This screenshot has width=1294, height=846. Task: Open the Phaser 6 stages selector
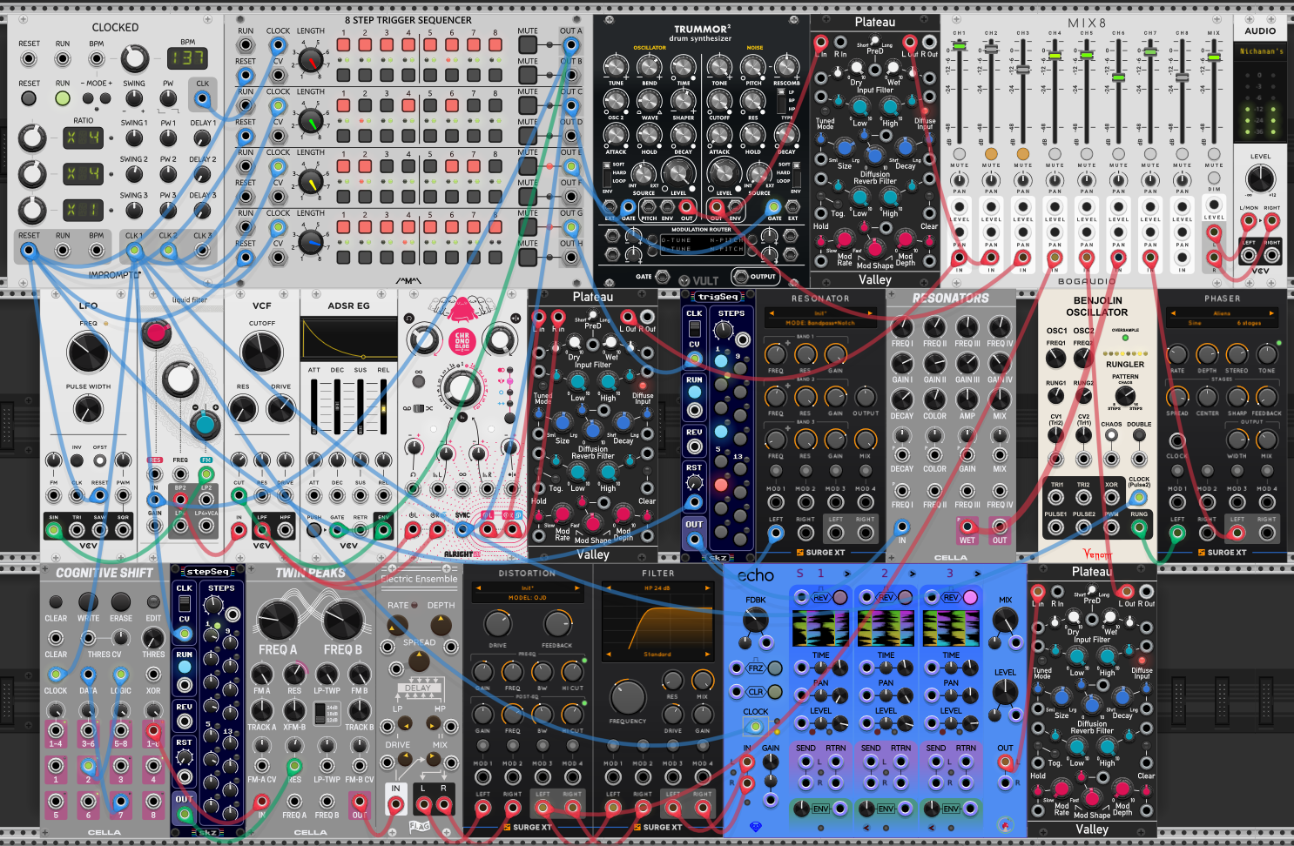pyautogui.click(x=1249, y=323)
